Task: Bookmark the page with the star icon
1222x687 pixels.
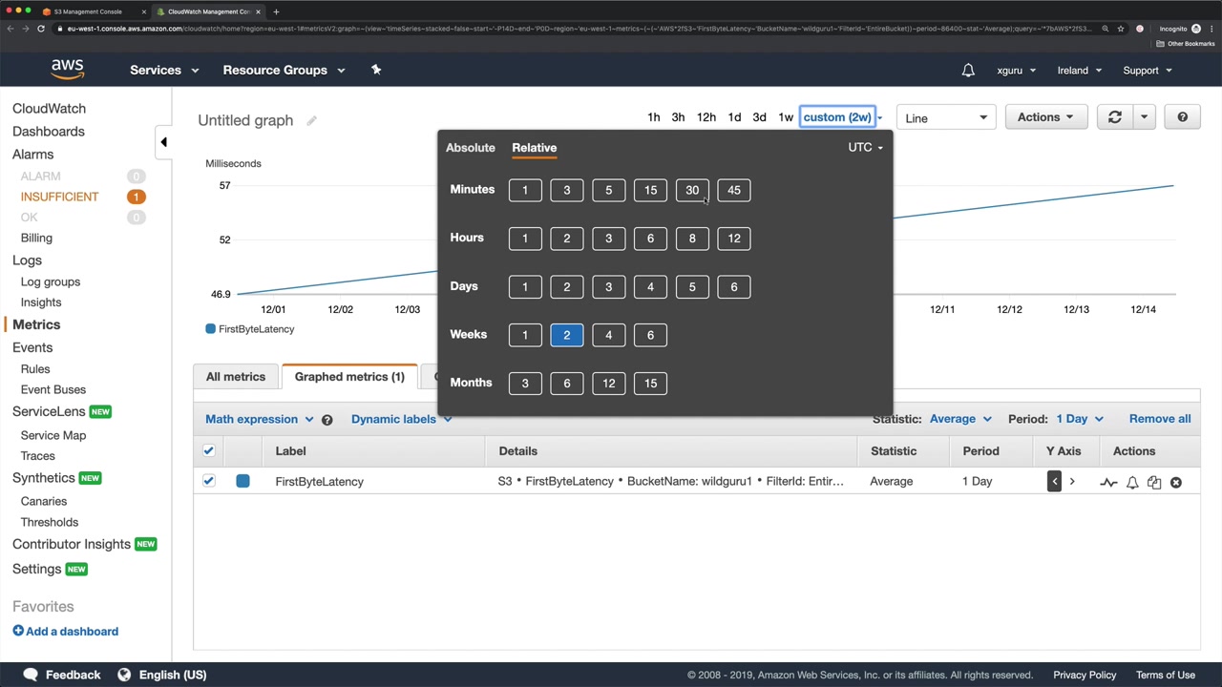Action: pyautogui.click(x=1122, y=29)
